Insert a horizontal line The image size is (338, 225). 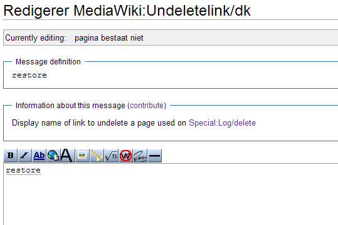pyautogui.click(x=154, y=156)
